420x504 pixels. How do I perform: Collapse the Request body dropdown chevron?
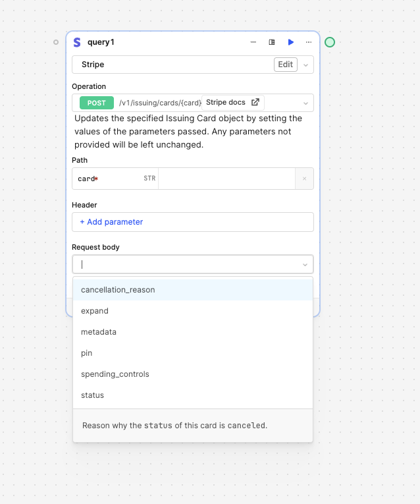(305, 265)
